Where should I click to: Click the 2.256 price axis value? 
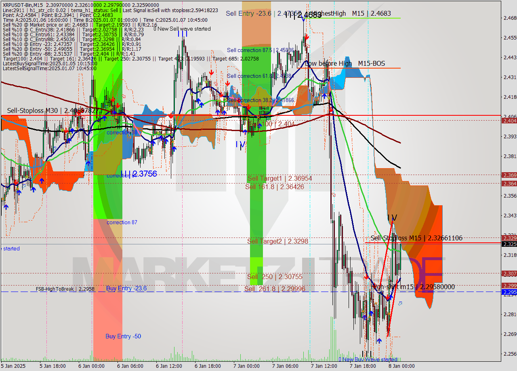[510, 354]
